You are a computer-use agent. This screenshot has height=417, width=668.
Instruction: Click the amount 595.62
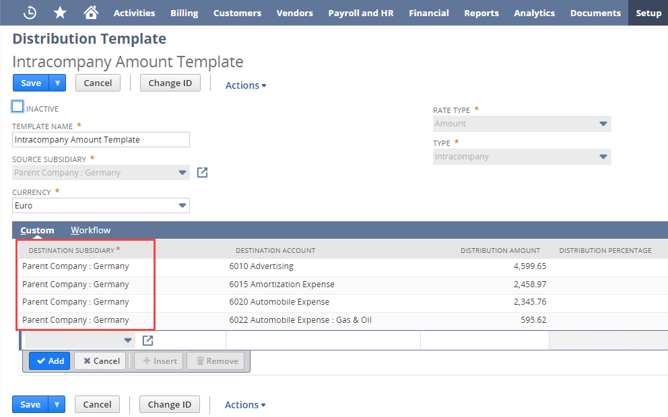click(x=533, y=320)
